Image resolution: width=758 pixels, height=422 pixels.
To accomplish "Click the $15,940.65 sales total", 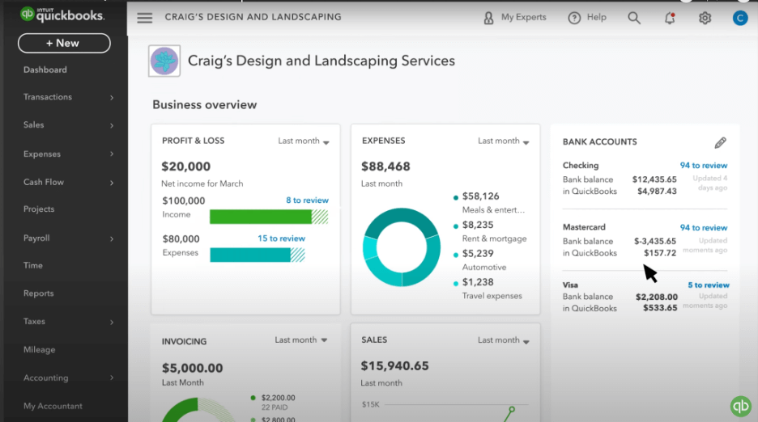I will [x=394, y=366].
